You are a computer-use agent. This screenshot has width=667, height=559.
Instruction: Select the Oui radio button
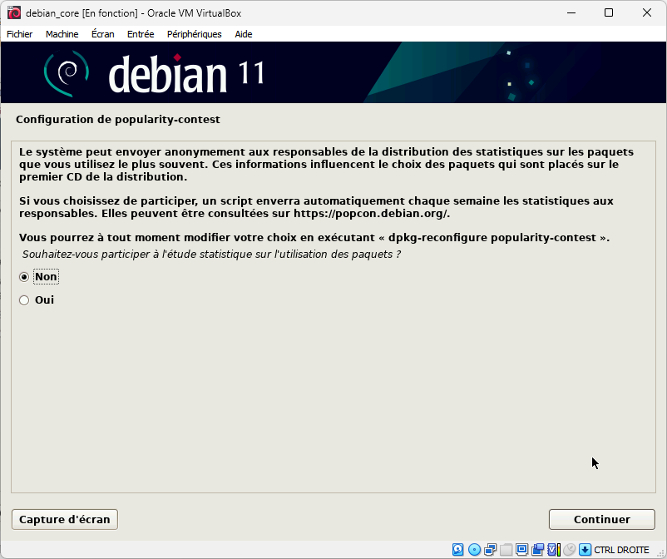pos(24,300)
